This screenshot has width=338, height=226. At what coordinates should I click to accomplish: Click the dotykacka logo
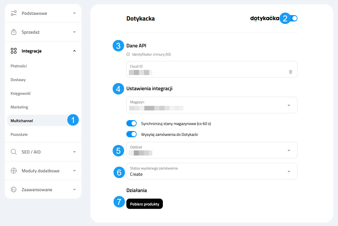point(264,18)
